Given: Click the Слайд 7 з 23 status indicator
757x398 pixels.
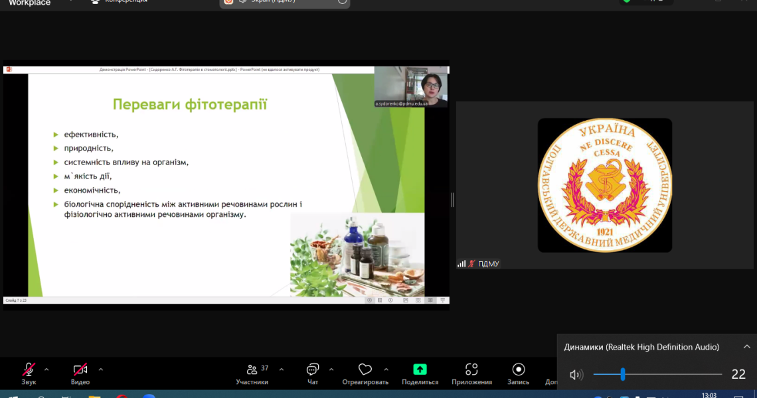Looking at the screenshot, I should pos(16,300).
